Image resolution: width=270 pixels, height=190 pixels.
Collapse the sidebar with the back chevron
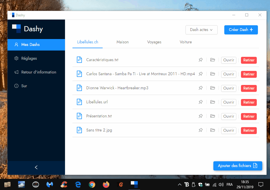[36, 168]
